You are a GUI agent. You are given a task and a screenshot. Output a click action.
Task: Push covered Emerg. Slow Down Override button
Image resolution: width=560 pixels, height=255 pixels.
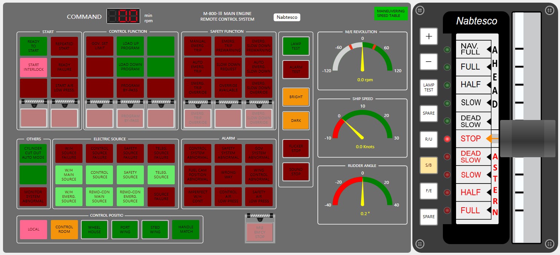point(259,118)
